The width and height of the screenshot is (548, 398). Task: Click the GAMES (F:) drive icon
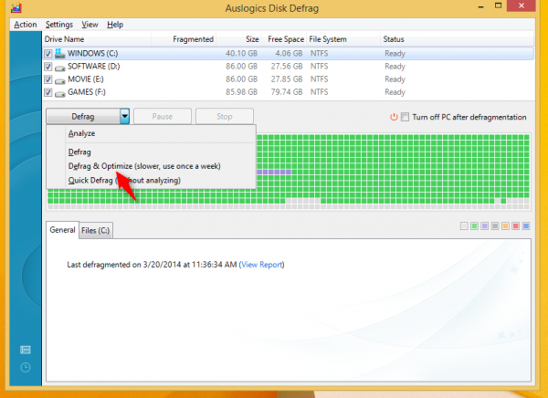pyautogui.click(x=60, y=93)
